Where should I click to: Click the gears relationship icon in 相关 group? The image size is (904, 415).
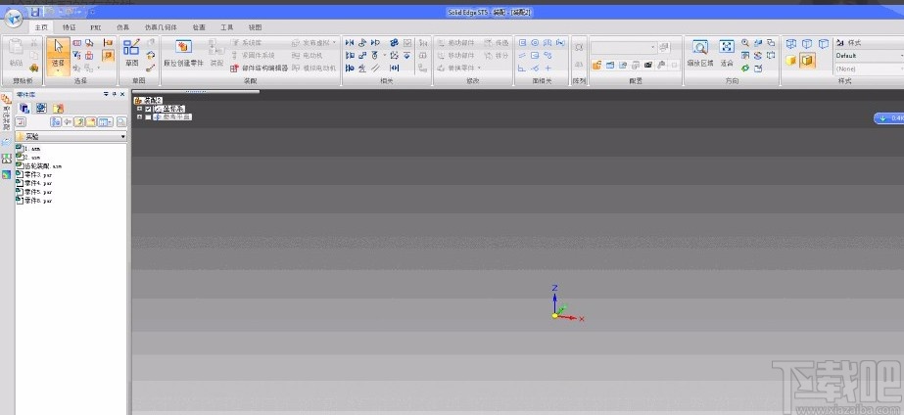click(395, 43)
